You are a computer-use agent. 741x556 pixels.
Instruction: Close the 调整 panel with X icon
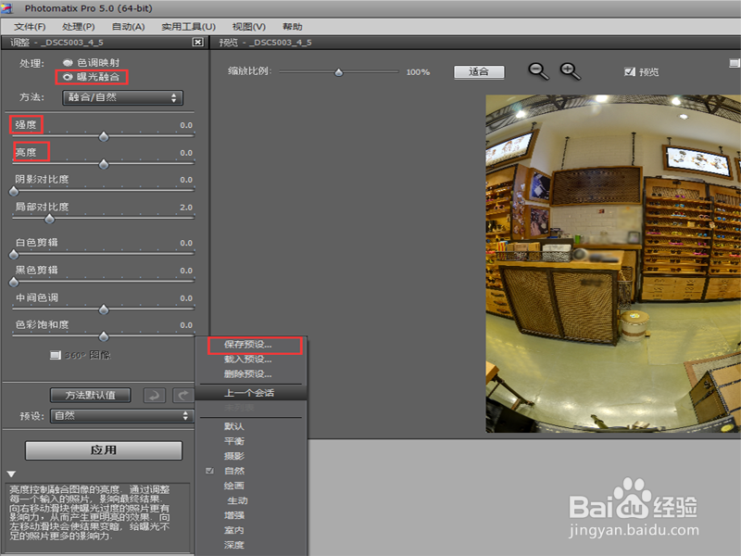pyautogui.click(x=198, y=42)
